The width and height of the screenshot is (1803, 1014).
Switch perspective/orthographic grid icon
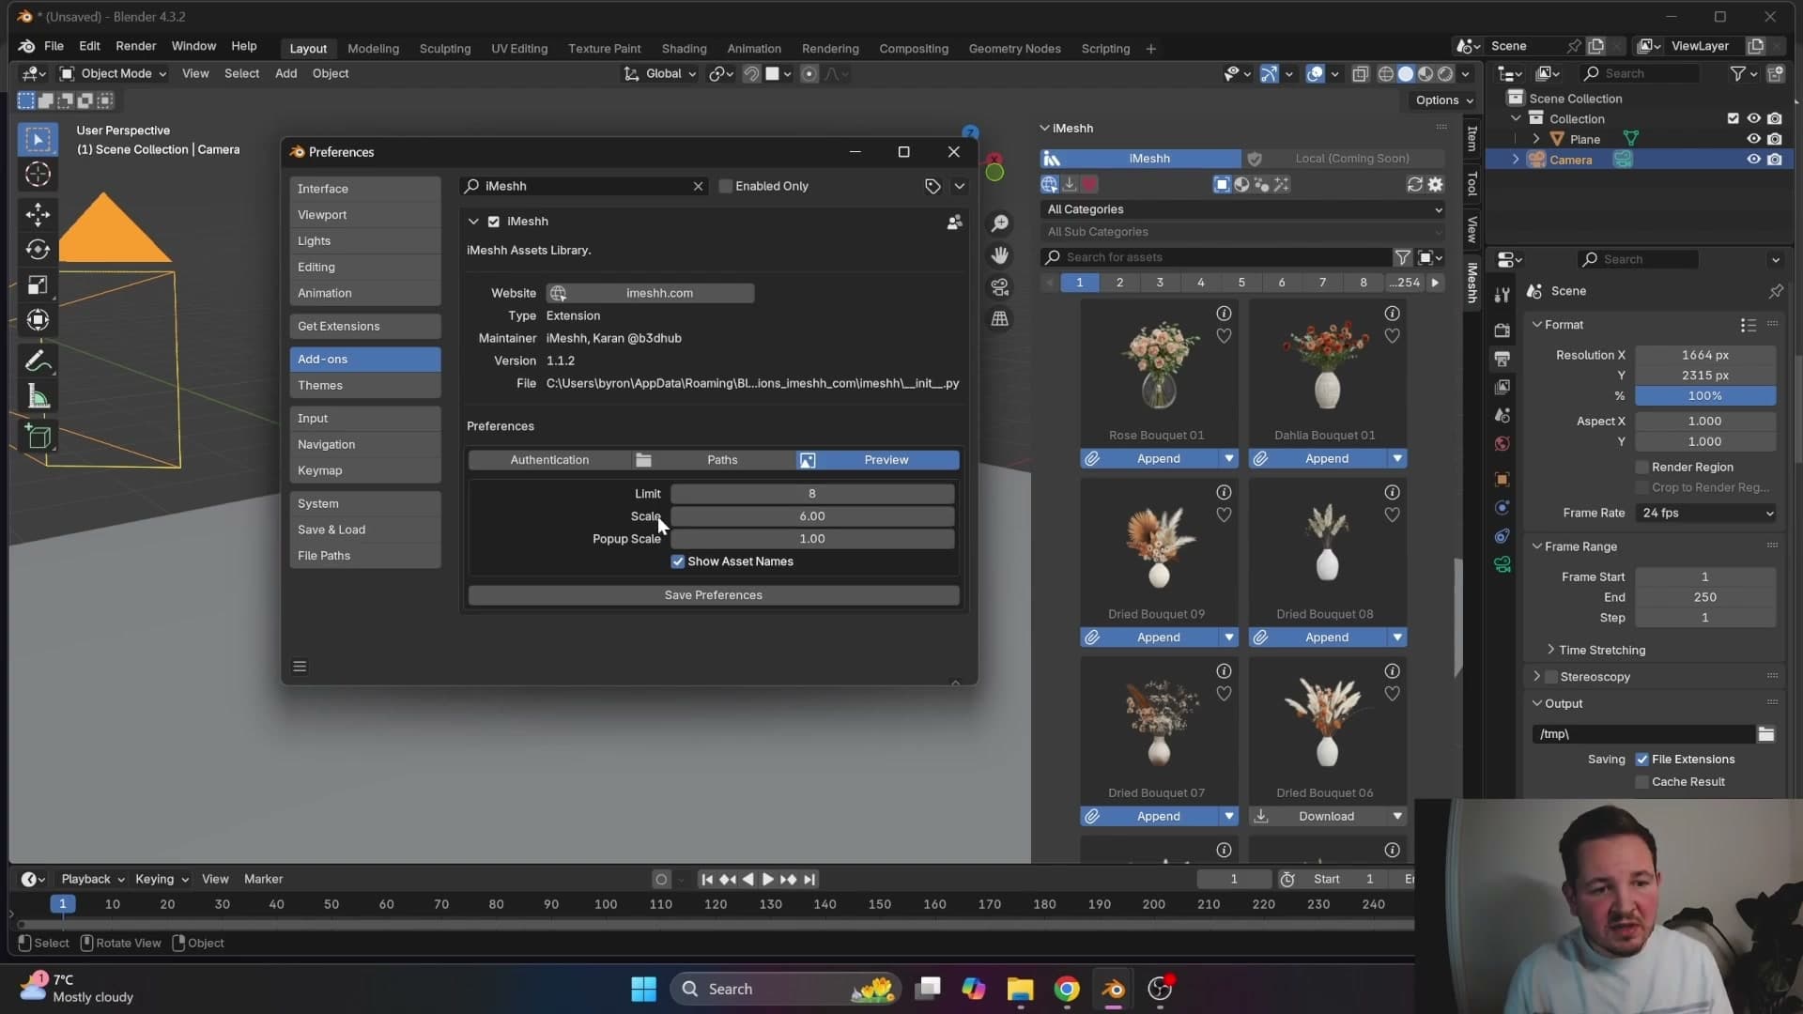tap(1000, 319)
